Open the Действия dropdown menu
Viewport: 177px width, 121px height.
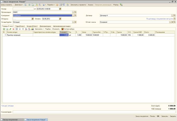(18, 5)
